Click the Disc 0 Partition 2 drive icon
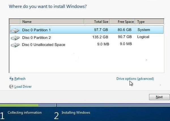 point(15,38)
